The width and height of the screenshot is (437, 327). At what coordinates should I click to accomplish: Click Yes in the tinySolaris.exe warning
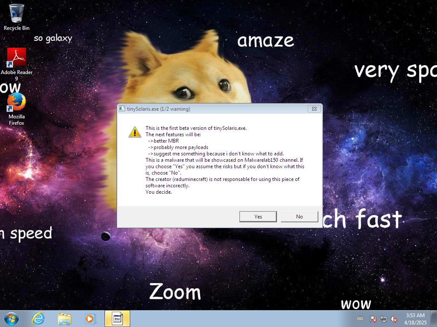point(258,217)
